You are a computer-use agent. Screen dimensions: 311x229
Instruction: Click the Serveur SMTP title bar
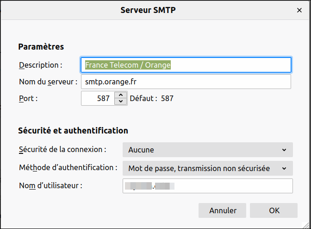point(148,10)
